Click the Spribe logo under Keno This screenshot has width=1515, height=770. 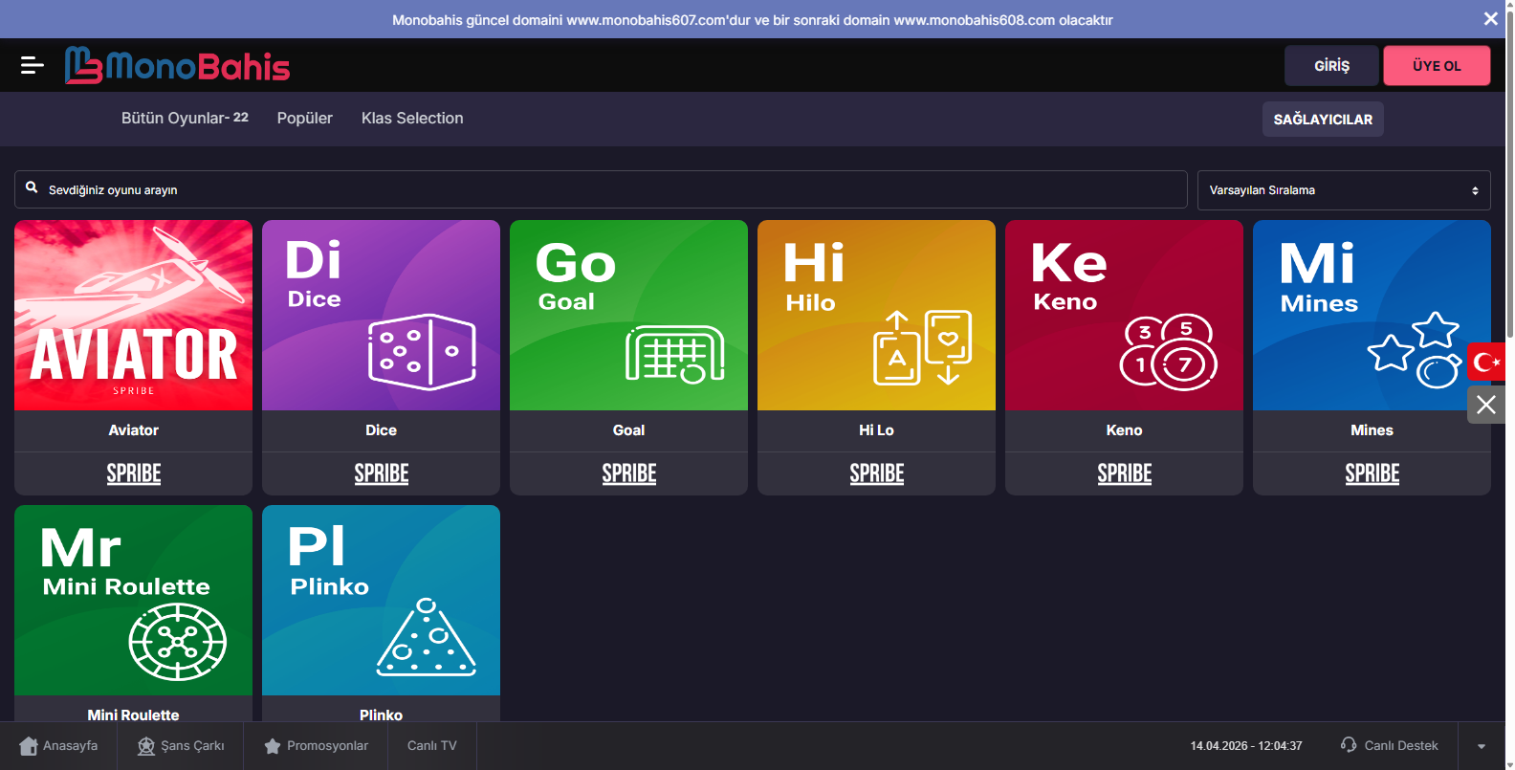pyautogui.click(x=1124, y=473)
